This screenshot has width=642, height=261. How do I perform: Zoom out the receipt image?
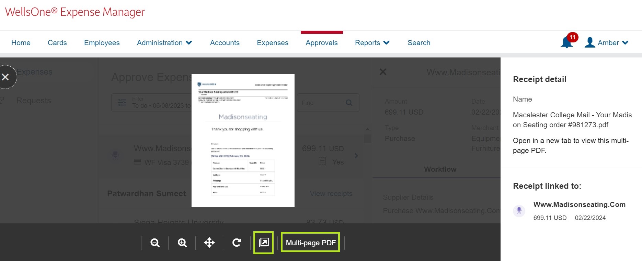click(155, 243)
